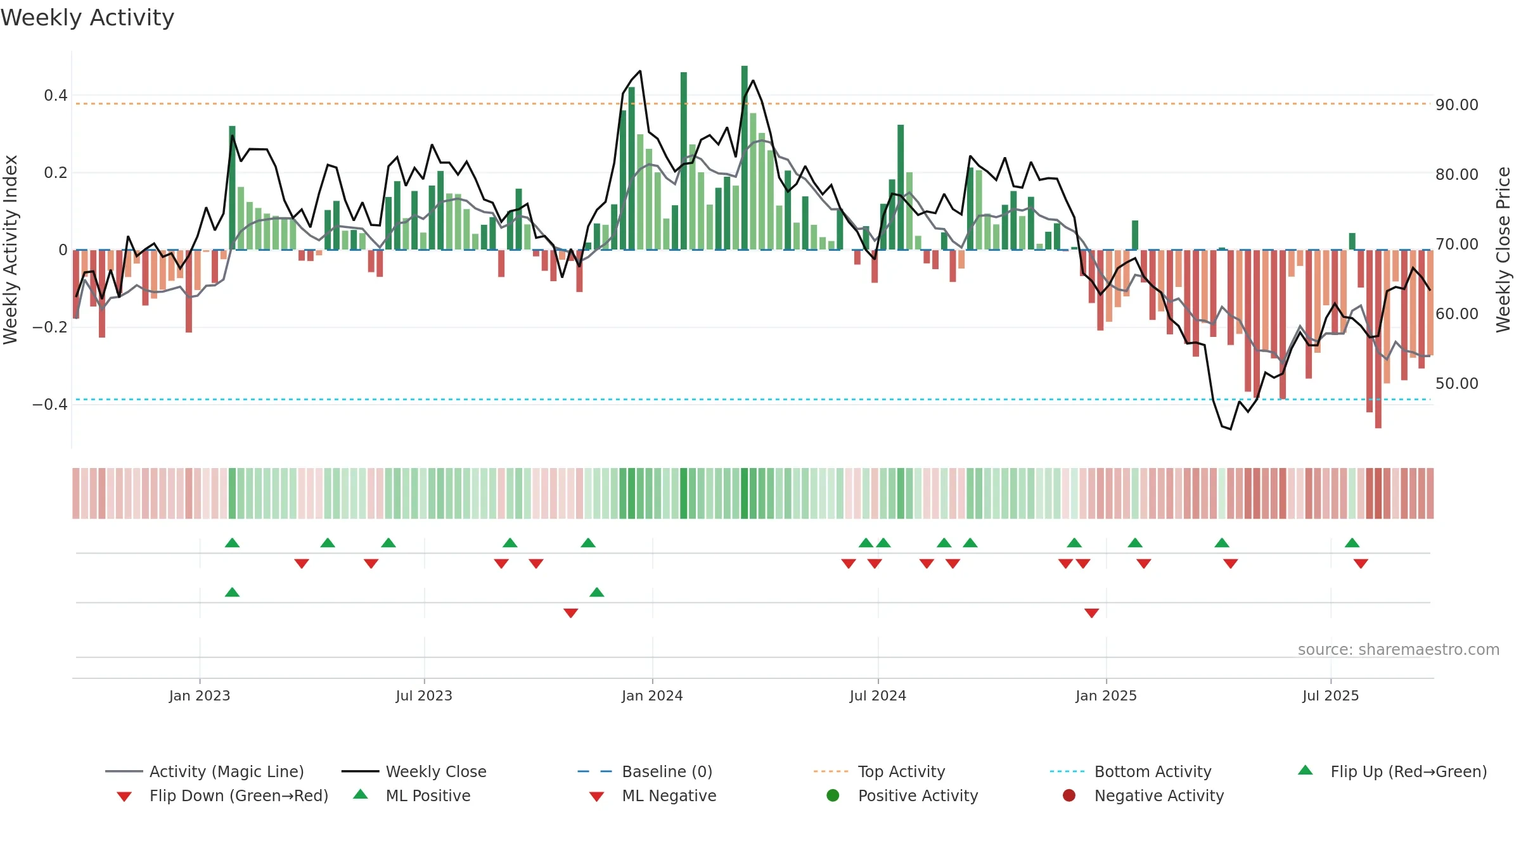Click the Flip Down legend red triangle icon
The image size is (1521, 855).
(x=124, y=797)
